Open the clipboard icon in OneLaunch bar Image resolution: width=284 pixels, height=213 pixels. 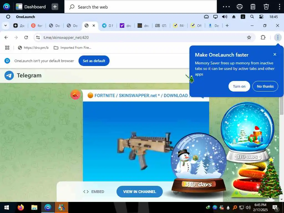(x=253, y=7)
